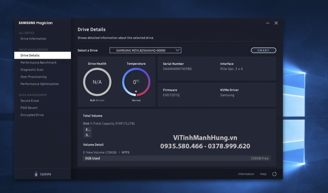
Task: Click the 0GB Used volume usage bar
Action: pos(177,158)
